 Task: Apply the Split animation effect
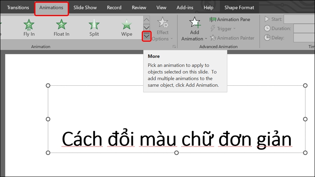point(94,28)
